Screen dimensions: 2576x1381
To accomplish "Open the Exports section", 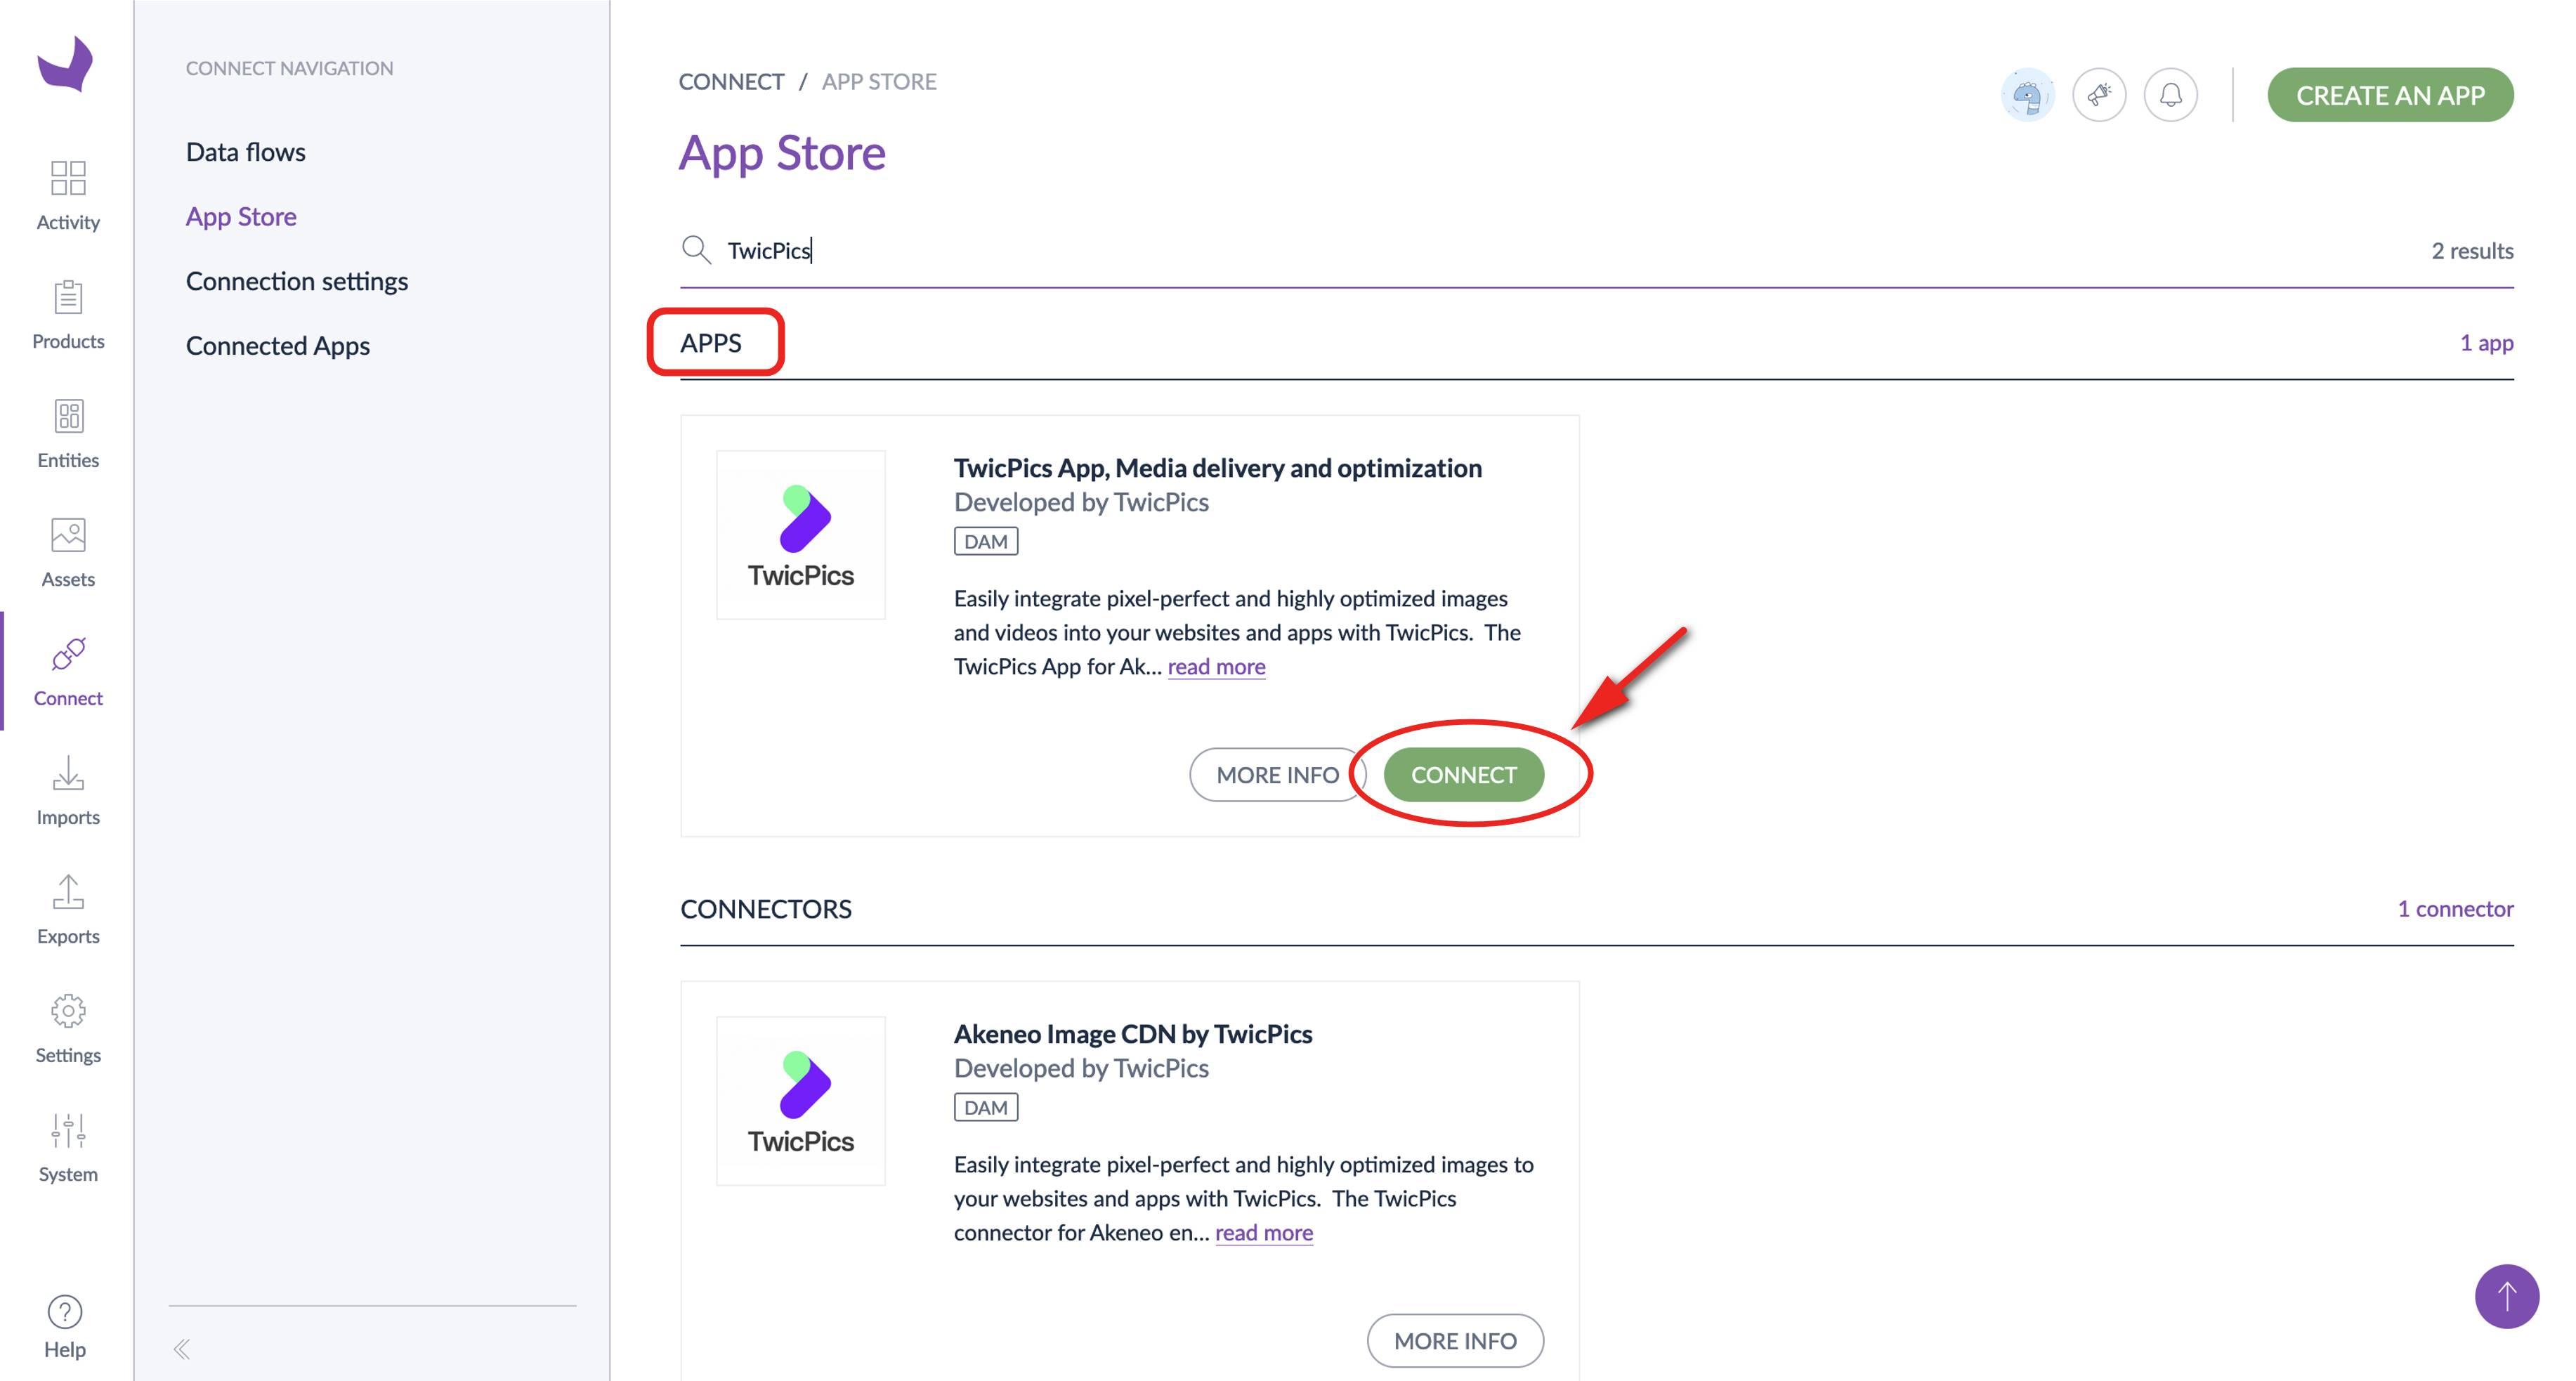I will pos(68,910).
